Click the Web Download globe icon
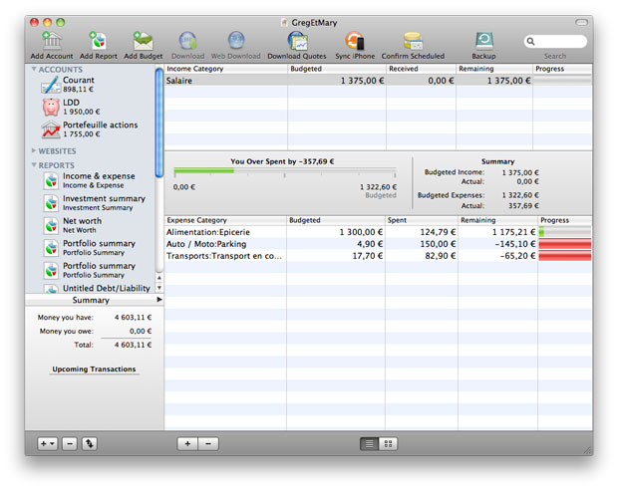The height and width of the screenshot is (490, 618). point(235,41)
